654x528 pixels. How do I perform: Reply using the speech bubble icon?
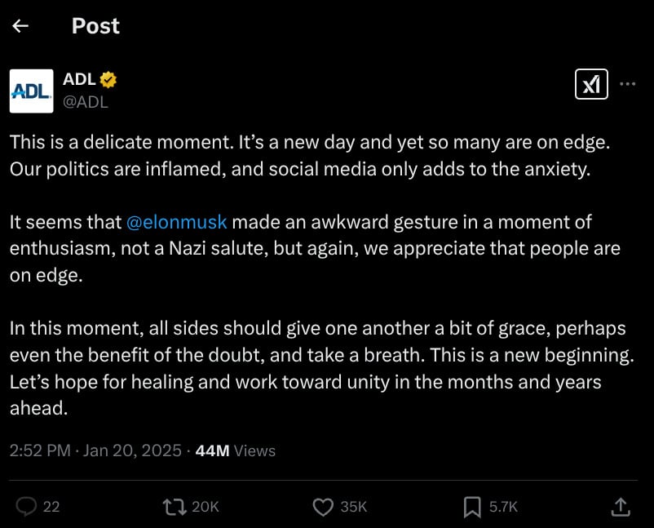(26, 507)
